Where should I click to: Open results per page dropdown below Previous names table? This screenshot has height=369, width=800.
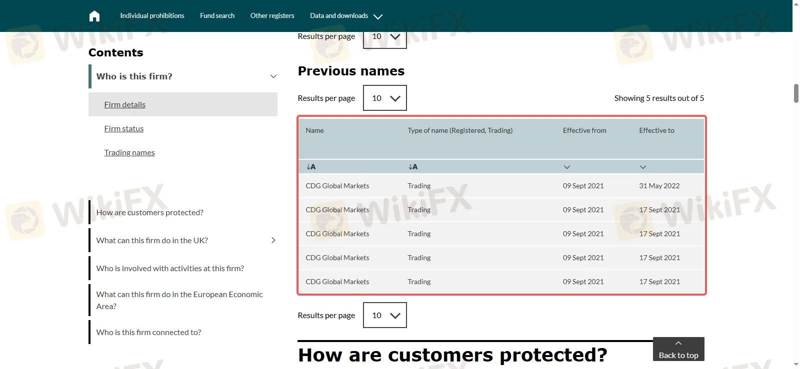coord(385,315)
